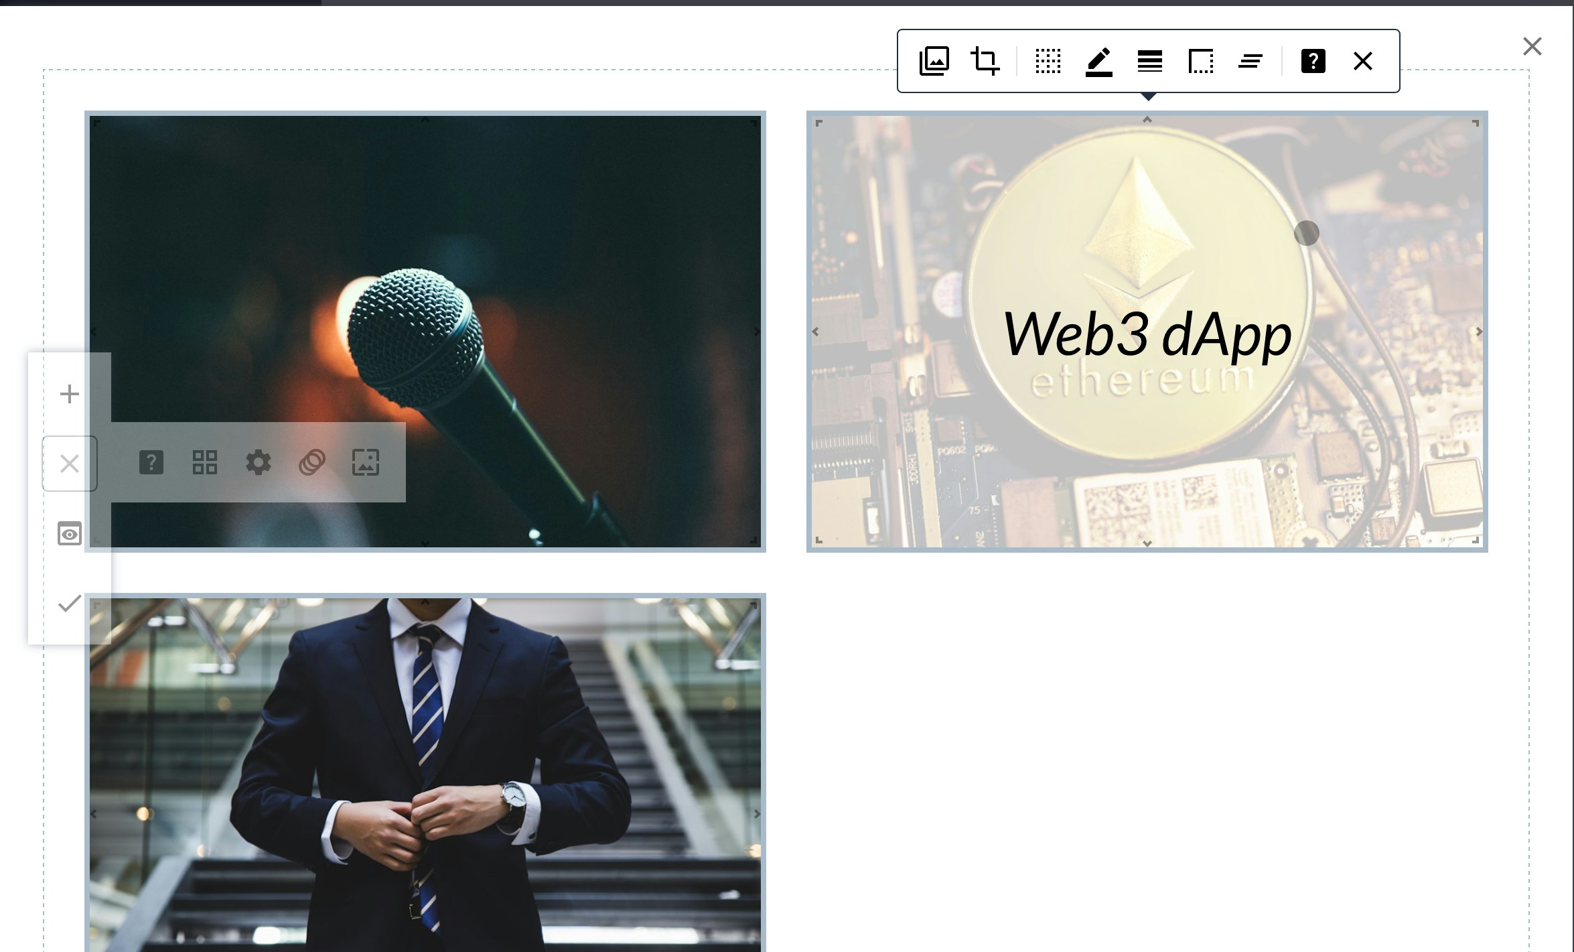The image size is (1574, 952).
Task: Add a new element with plus icon
Action: coord(70,394)
